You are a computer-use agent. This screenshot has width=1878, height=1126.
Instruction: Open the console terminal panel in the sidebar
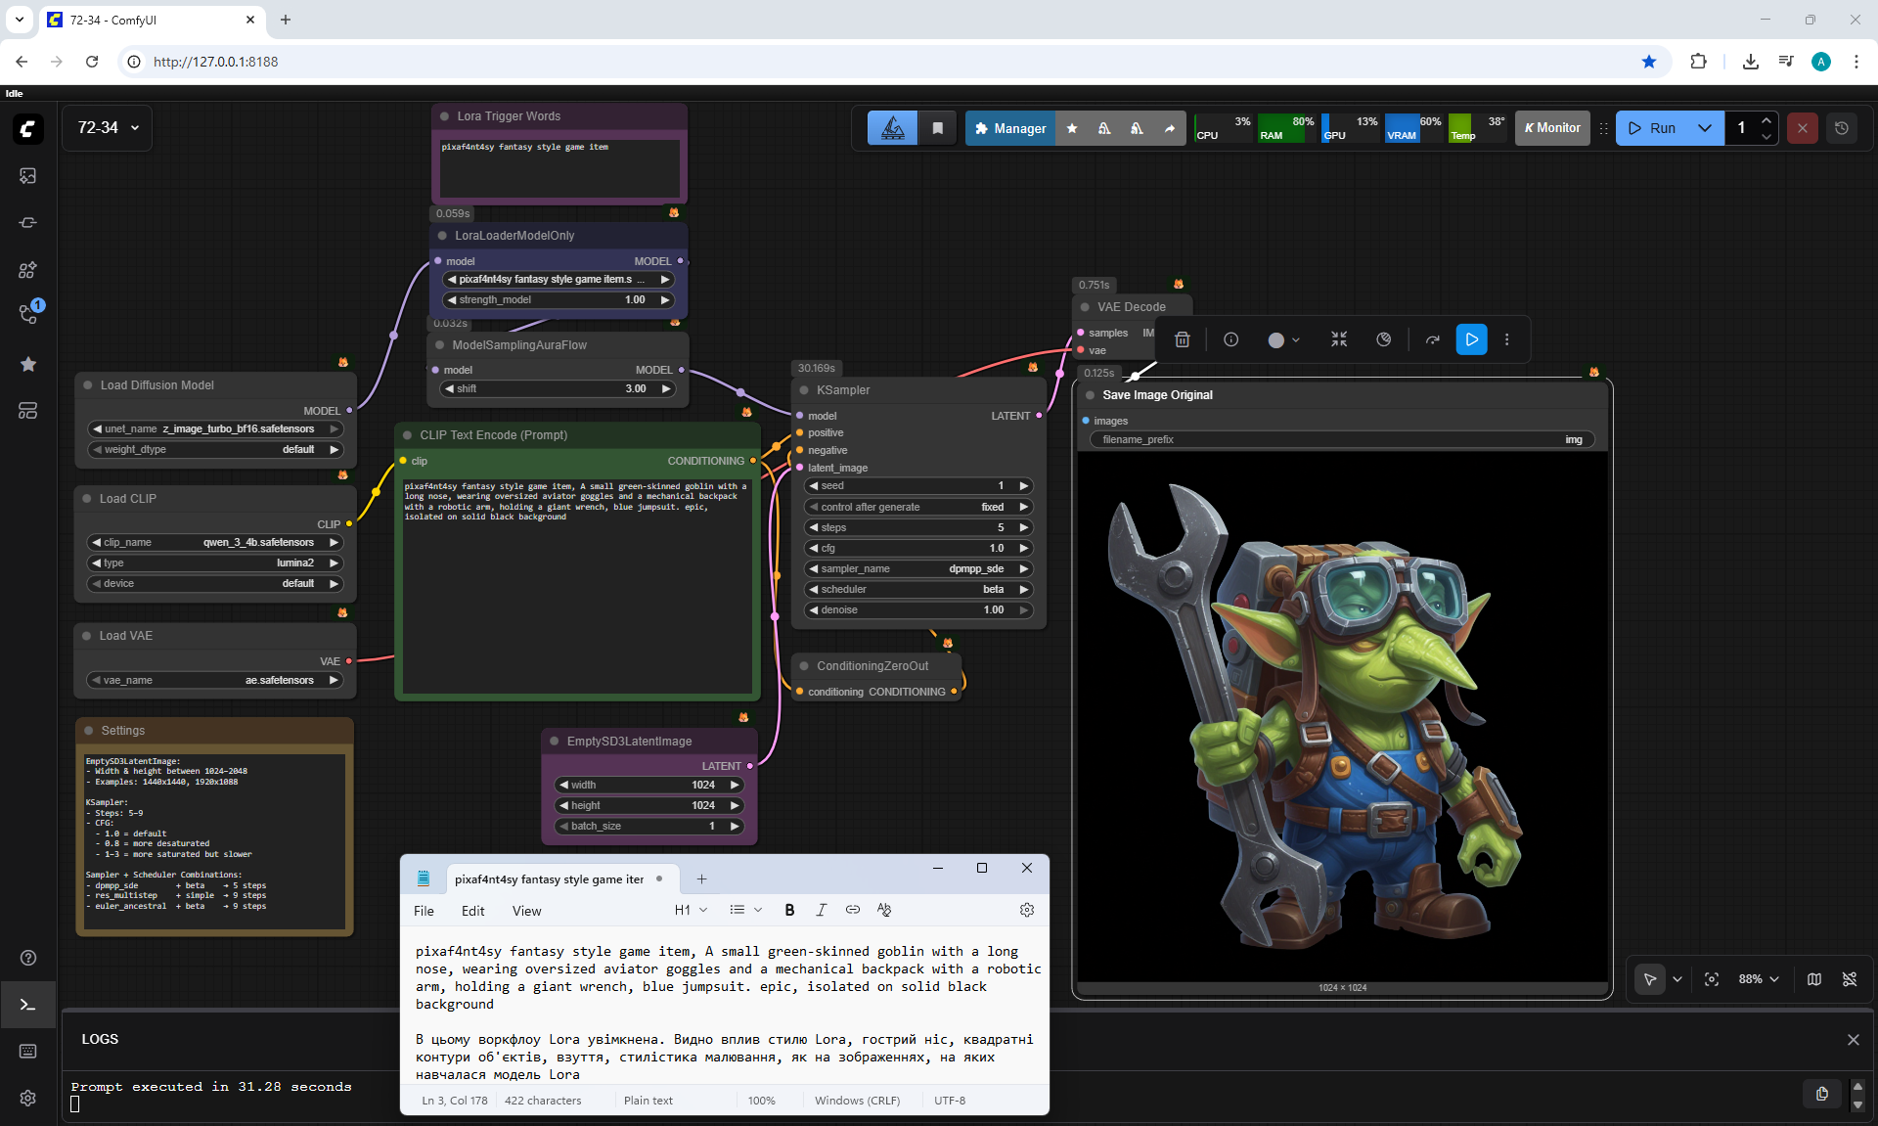pos(27,1005)
